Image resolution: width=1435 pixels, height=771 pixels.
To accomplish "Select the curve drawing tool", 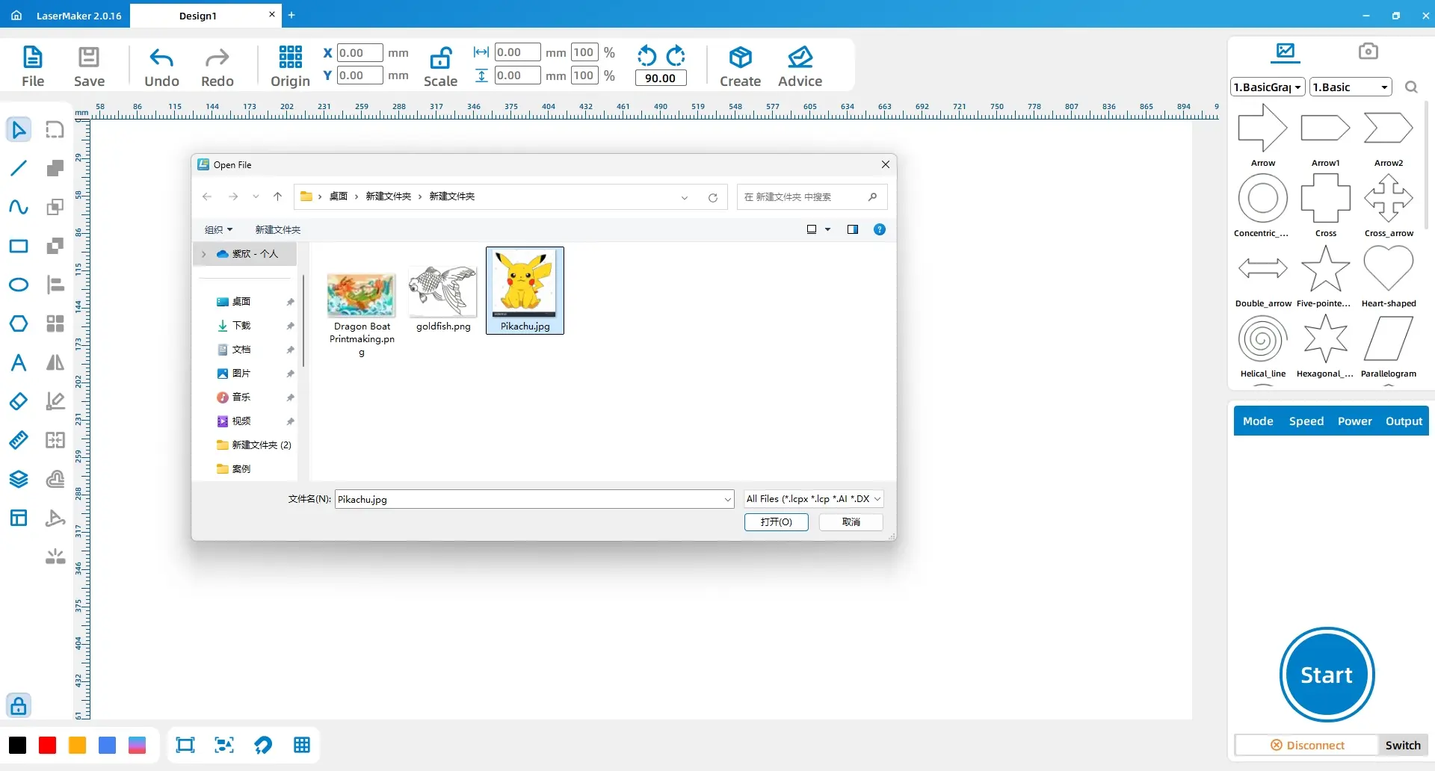I will pos(19,207).
